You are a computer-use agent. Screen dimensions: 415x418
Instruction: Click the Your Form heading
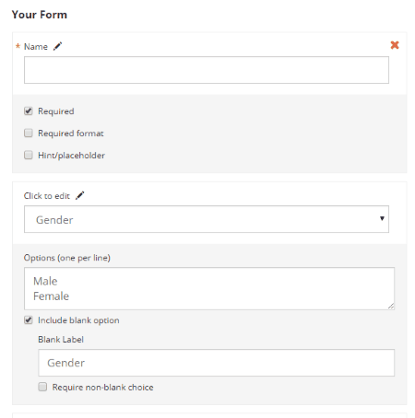pyautogui.click(x=40, y=15)
